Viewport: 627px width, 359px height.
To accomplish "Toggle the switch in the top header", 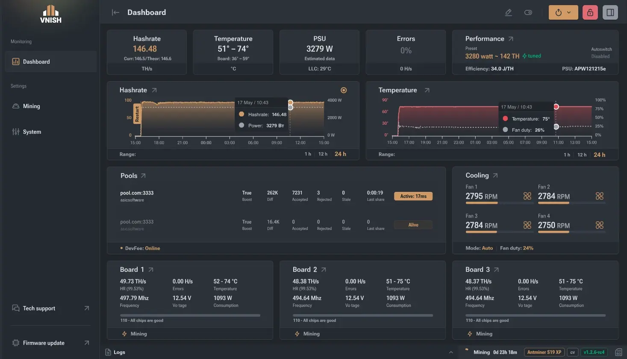I will [x=528, y=12].
